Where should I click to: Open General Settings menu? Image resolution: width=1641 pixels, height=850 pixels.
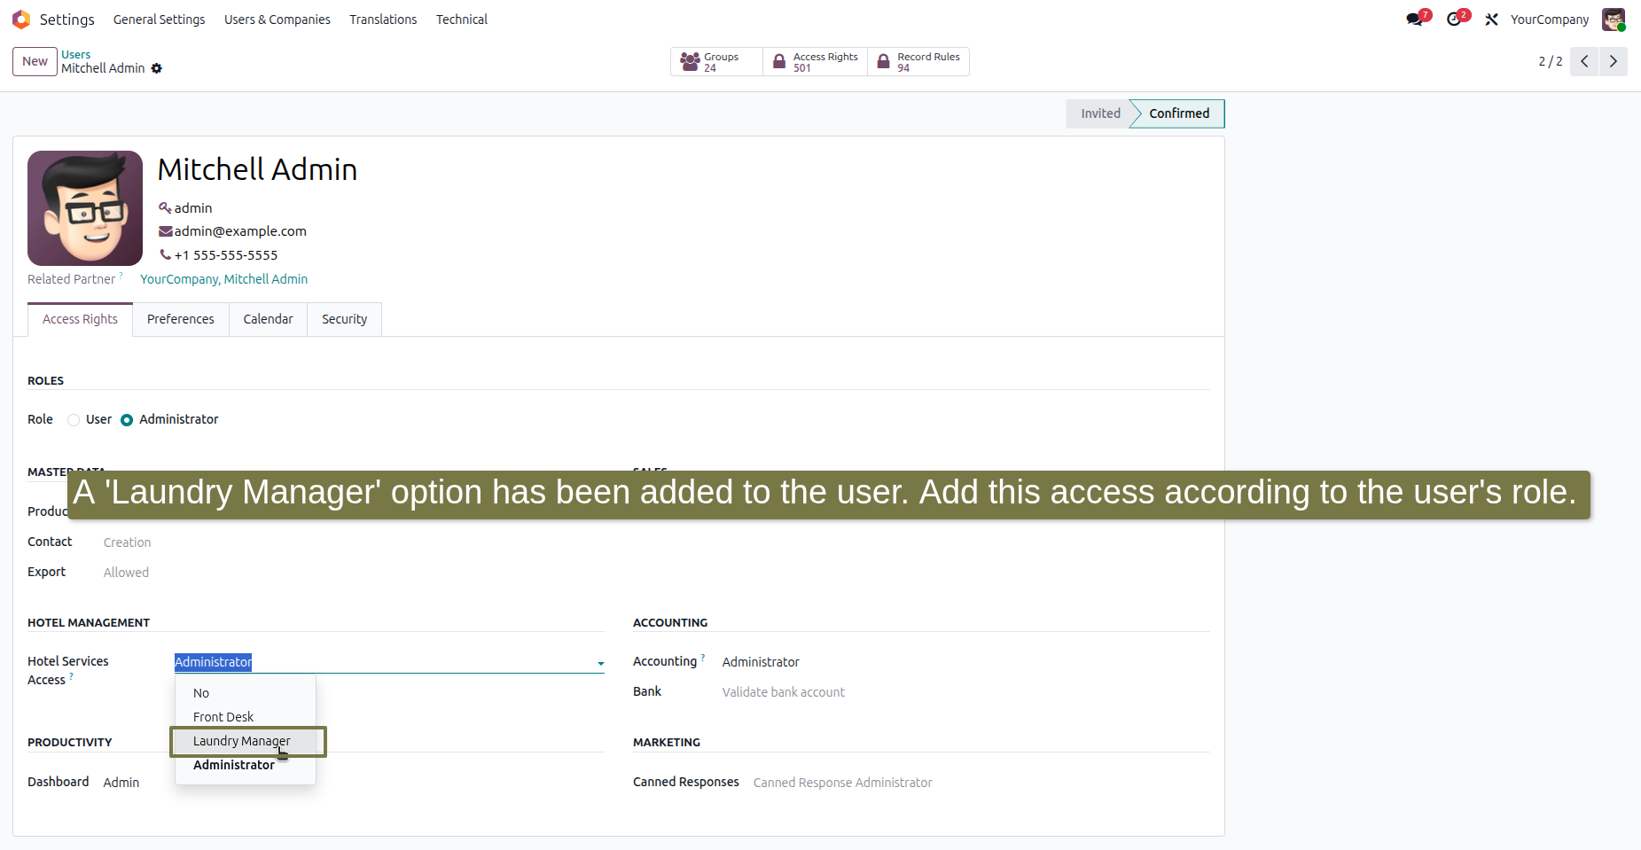coord(159,19)
